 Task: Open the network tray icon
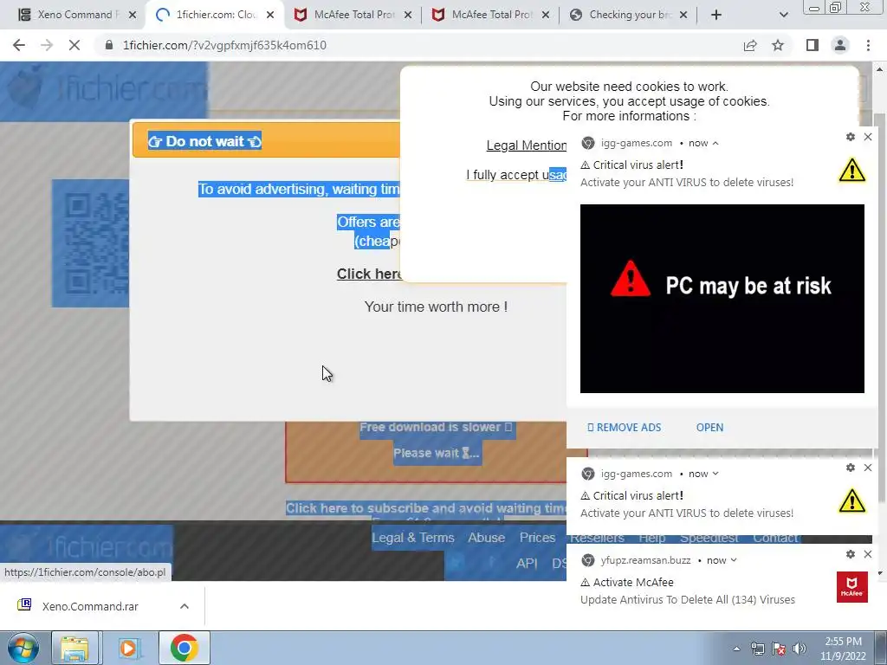click(x=757, y=649)
